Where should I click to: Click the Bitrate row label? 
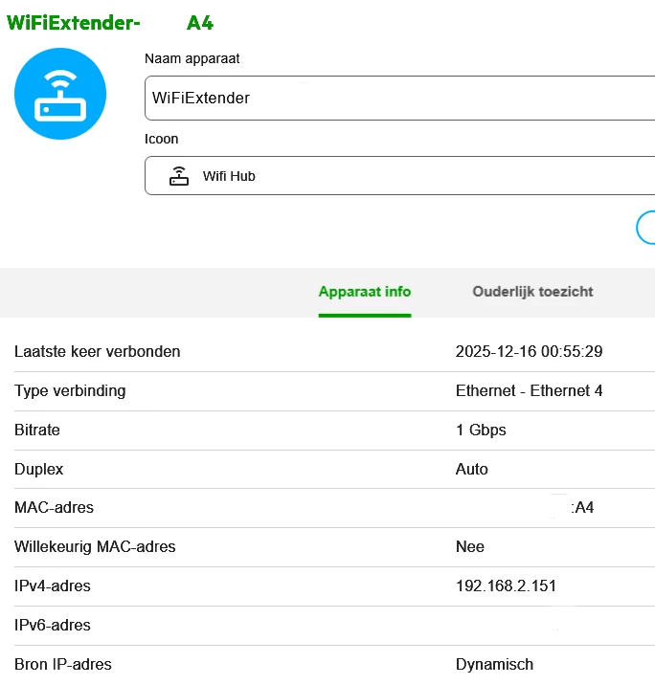pyautogui.click(x=37, y=430)
